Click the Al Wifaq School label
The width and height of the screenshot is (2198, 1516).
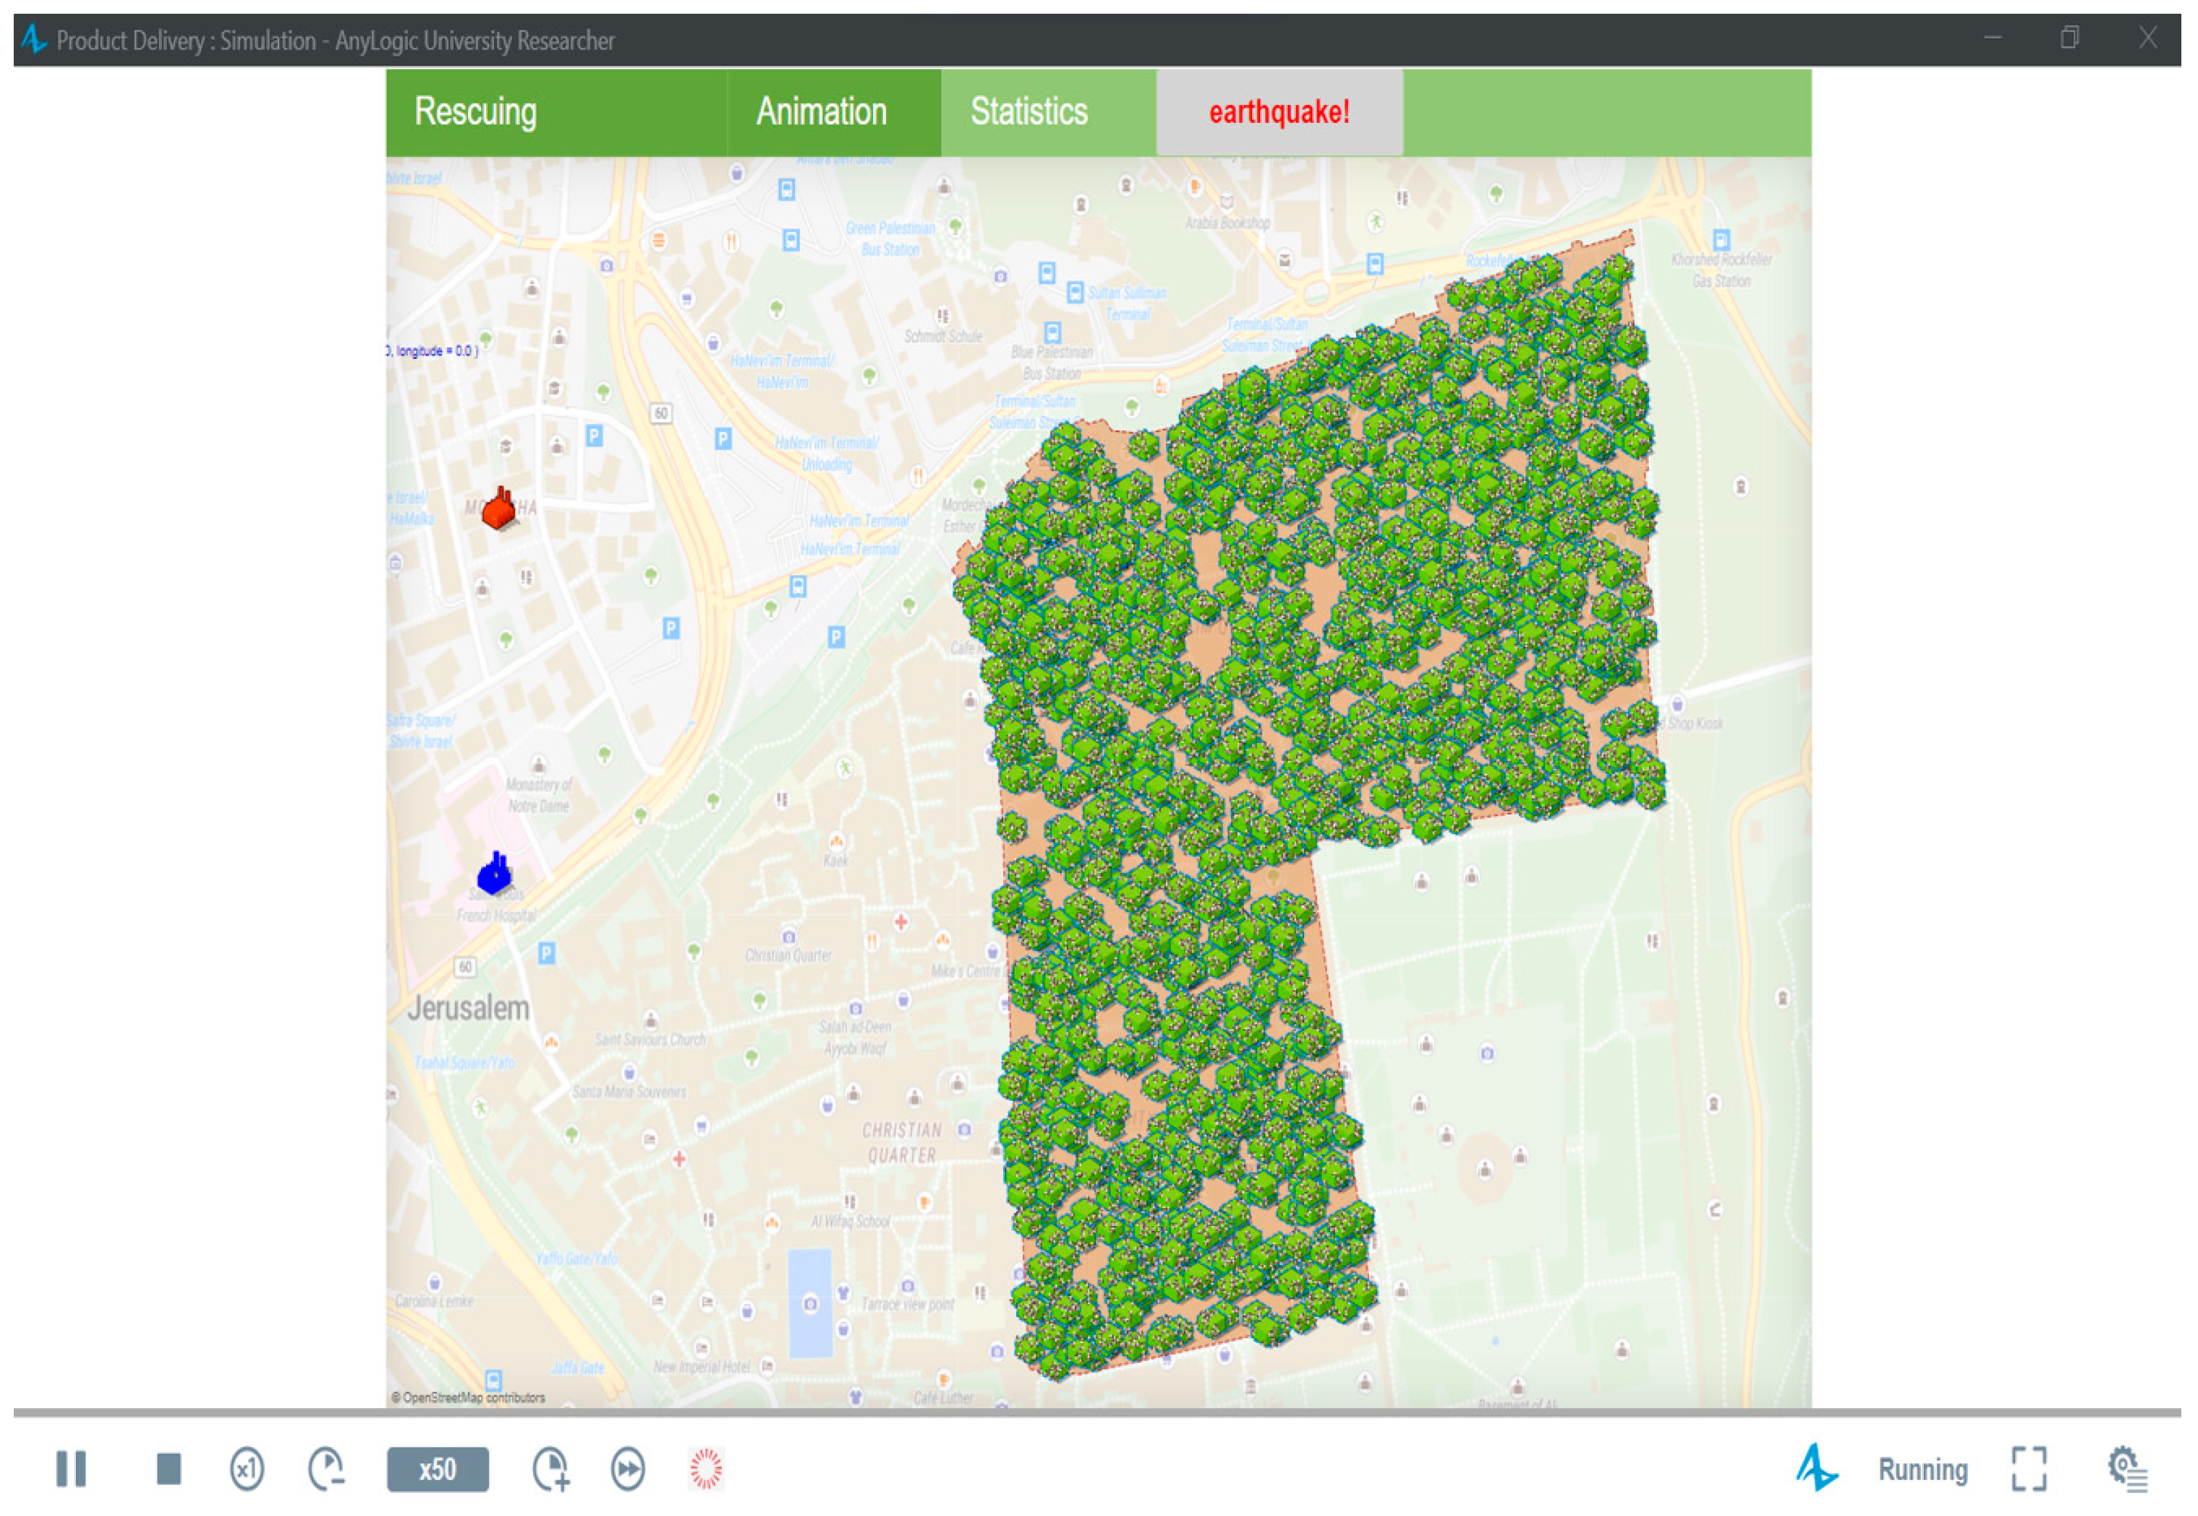coord(851,1222)
